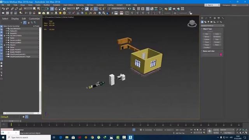249x140 pixels.
Task: Open the Hierarchy tab in command panel
Action: tap(210, 18)
